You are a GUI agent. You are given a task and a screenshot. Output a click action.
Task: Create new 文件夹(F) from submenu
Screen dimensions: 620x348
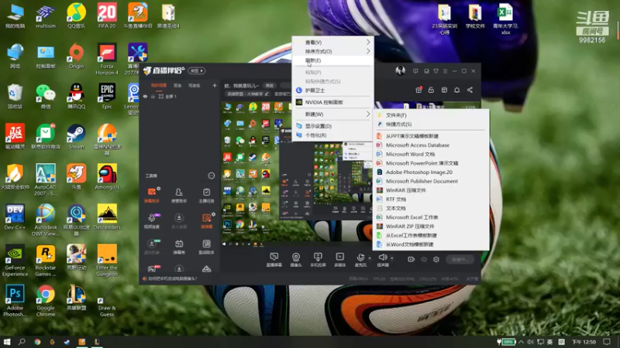431,115
